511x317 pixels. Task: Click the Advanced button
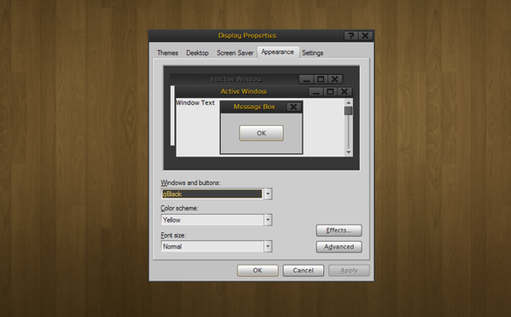339,246
